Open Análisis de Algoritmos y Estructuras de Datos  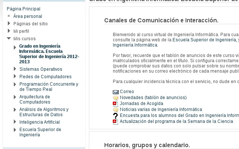[x=44, y=112]
